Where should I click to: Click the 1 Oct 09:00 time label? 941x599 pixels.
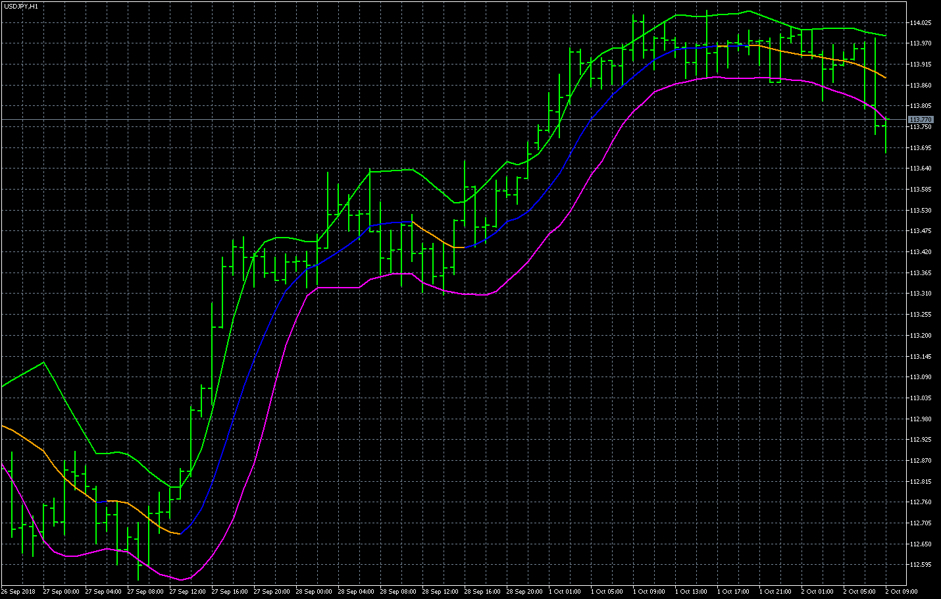(x=649, y=592)
